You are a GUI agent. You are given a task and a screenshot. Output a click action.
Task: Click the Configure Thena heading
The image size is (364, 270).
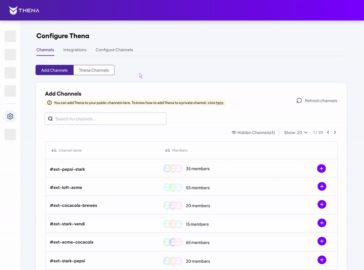[x=63, y=36]
